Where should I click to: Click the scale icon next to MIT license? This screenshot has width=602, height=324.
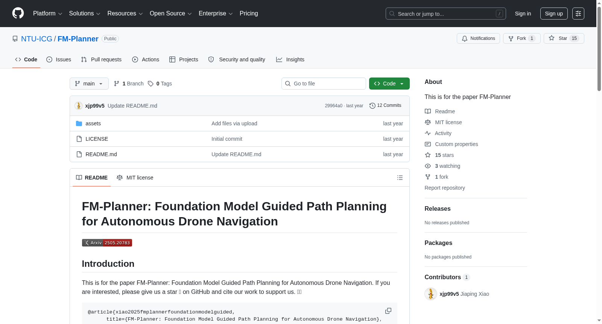point(428,122)
